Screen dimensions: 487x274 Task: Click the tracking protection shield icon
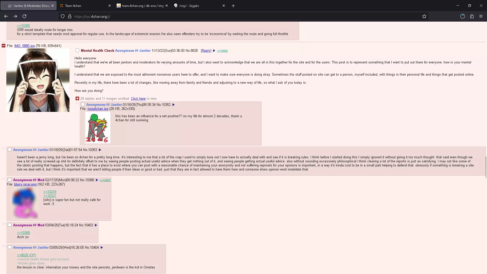point(63,16)
